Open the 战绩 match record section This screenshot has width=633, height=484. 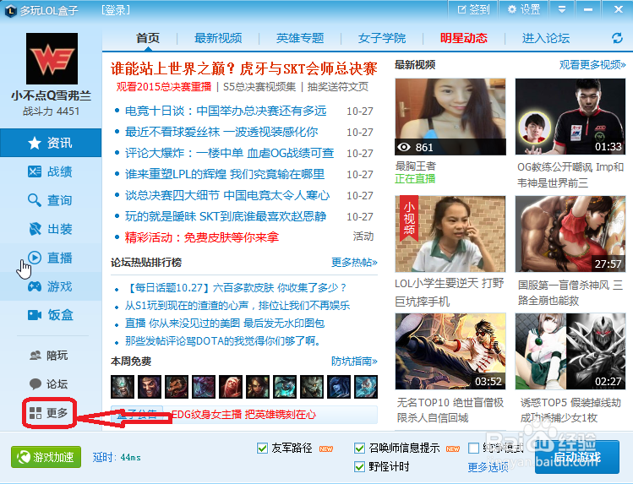coord(51,171)
